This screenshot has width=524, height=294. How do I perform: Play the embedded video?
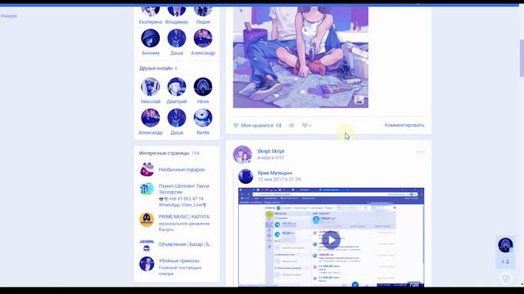[x=331, y=239]
